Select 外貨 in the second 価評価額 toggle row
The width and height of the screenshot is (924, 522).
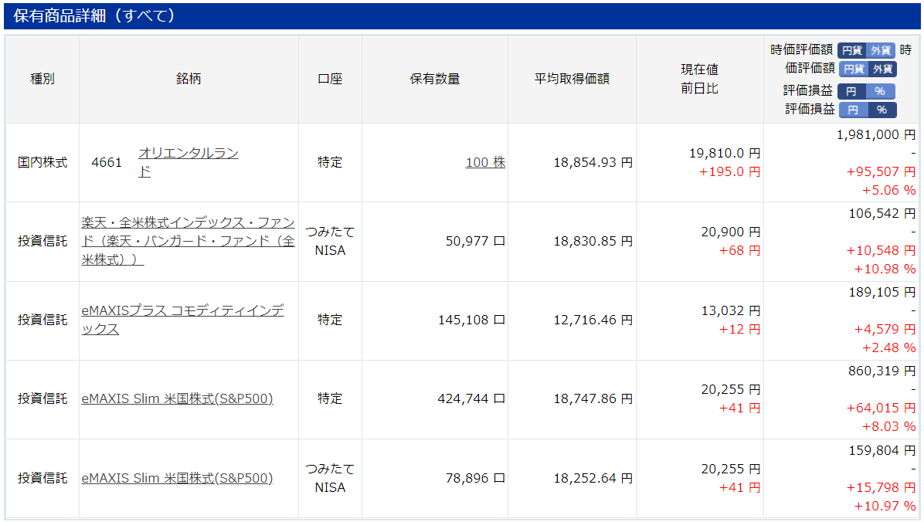(882, 69)
